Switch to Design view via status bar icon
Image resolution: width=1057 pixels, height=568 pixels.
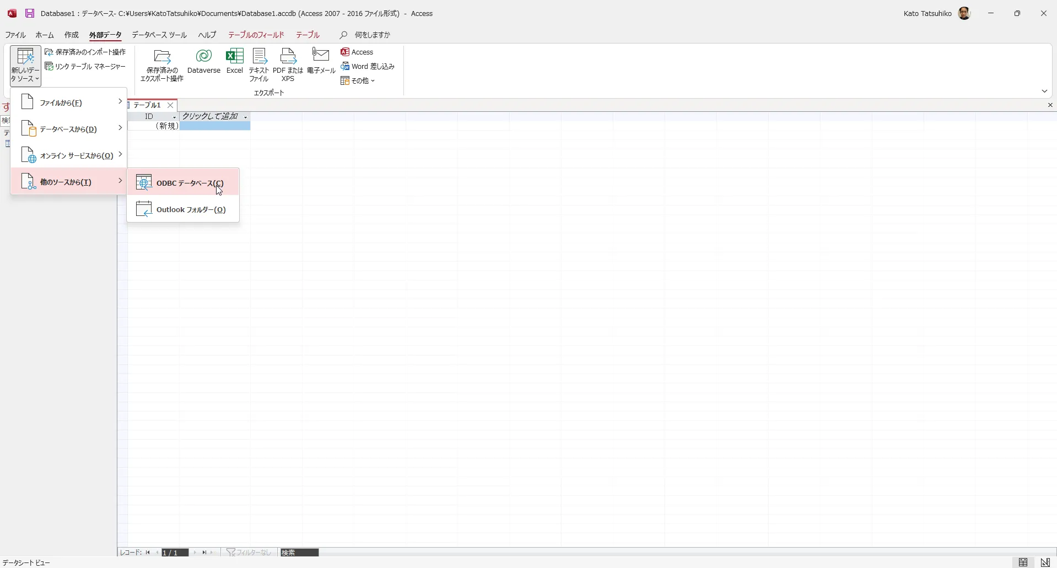coord(1044,562)
